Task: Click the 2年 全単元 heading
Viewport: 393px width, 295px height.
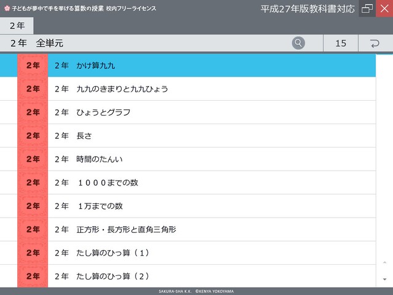Action: (x=37, y=43)
